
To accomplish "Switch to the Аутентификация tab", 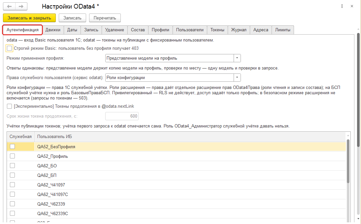I will pos(22,30).
